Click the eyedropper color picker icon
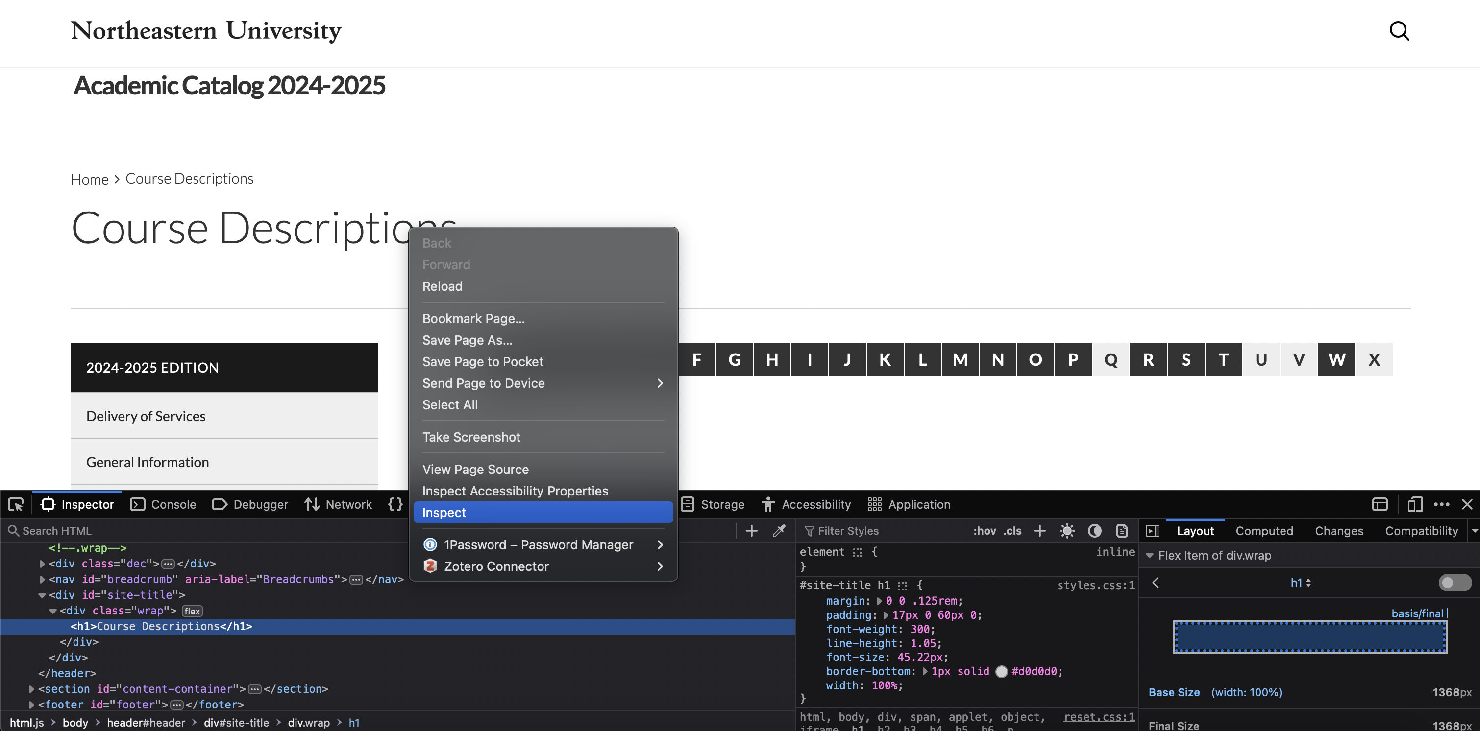The width and height of the screenshot is (1480, 731). click(x=779, y=531)
